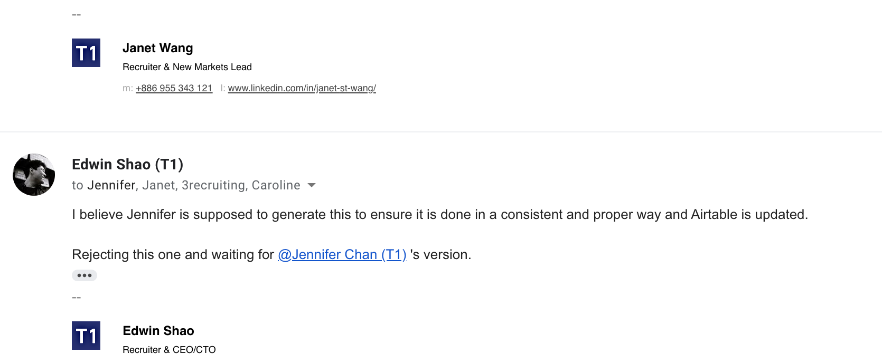Click sender name Edwin Shao (T1)

click(x=127, y=165)
